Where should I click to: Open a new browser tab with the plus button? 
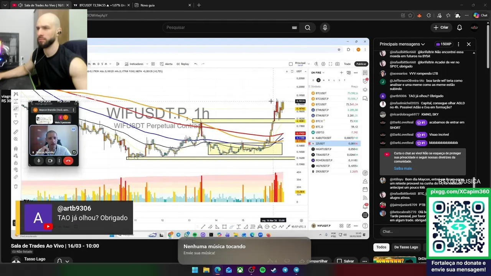pyautogui.click(x=199, y=5)
